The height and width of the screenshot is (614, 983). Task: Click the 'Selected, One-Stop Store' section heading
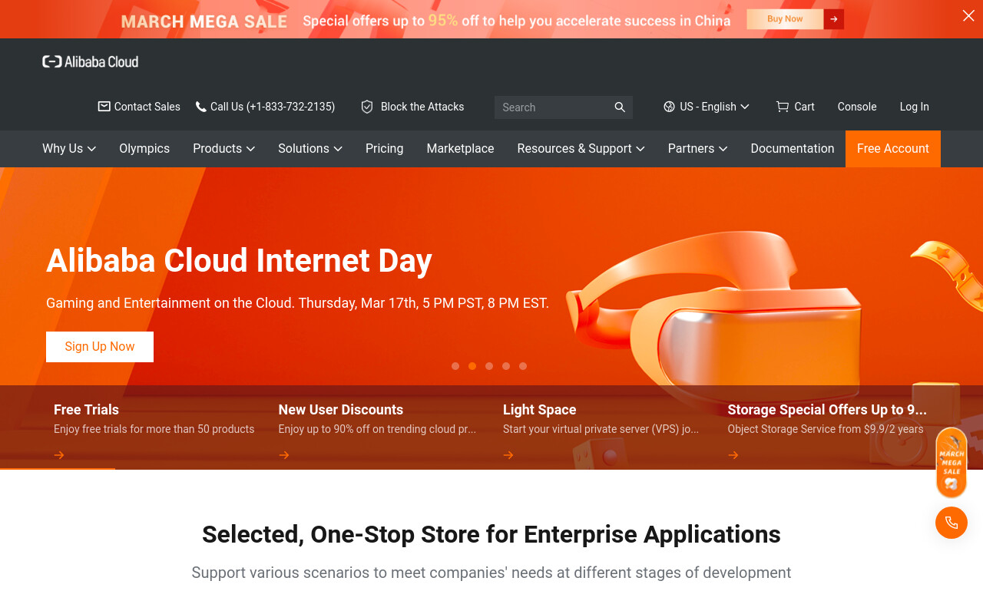tap(491, 534)
